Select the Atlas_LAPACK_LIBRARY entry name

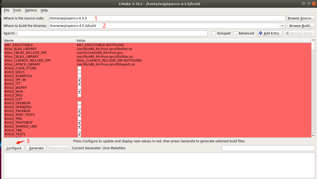23,64
